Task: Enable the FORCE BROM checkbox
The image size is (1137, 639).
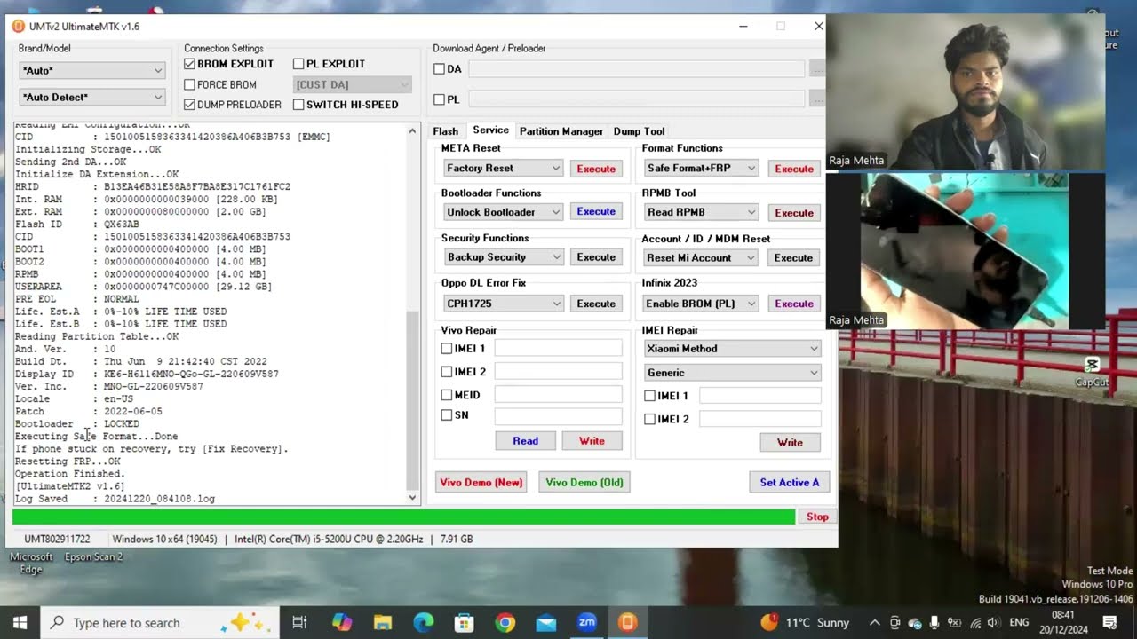Action: tap(189, 84)
